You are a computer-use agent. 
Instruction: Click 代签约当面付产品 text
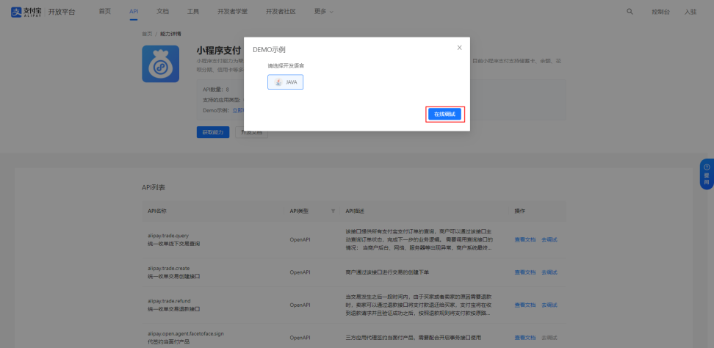tap(168, 341)
